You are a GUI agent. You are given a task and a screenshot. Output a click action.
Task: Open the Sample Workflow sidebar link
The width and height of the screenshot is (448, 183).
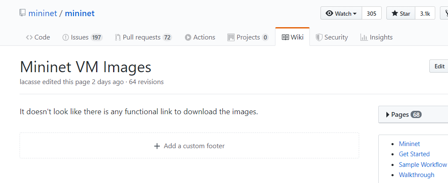tap(422, 165)
